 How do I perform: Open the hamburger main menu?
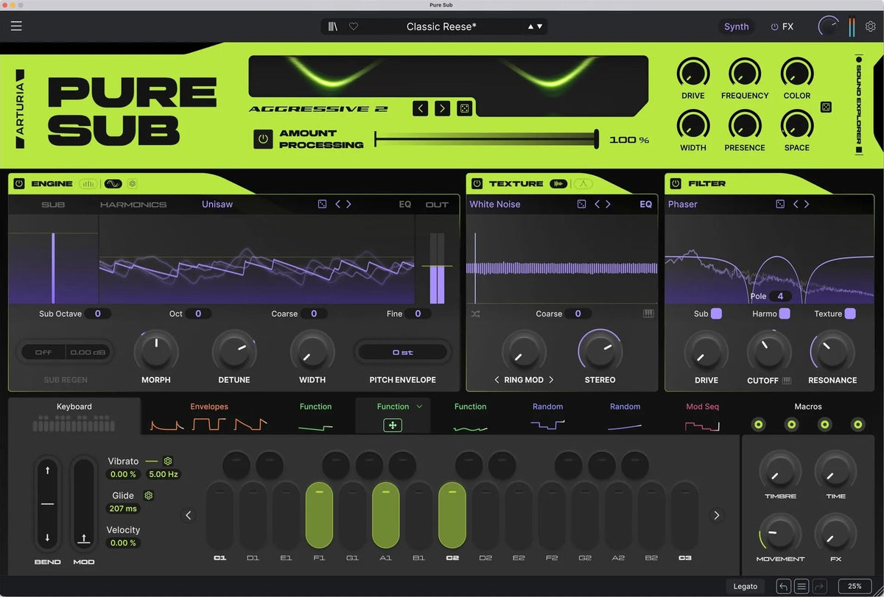pyautogui.click(x=16, y=27)
